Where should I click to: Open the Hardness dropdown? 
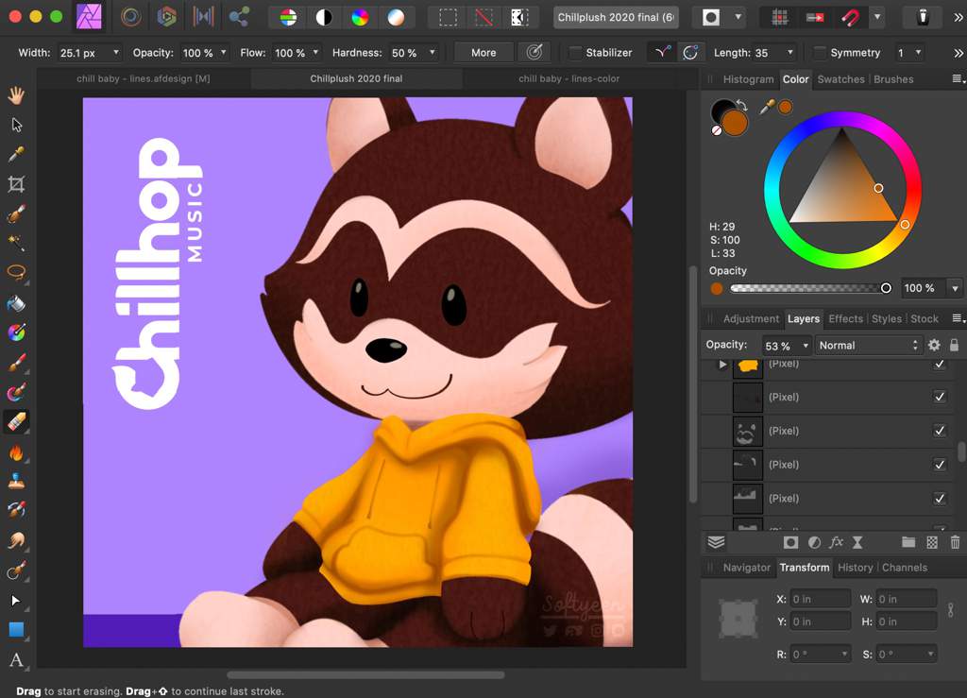pos(432,53)
